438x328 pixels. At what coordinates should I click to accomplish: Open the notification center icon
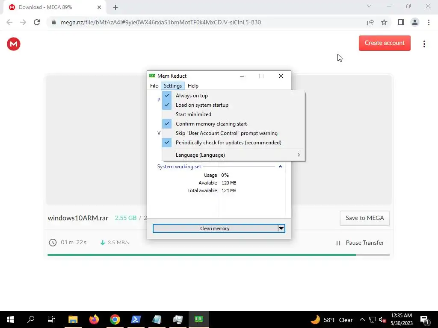coord(425,319)
